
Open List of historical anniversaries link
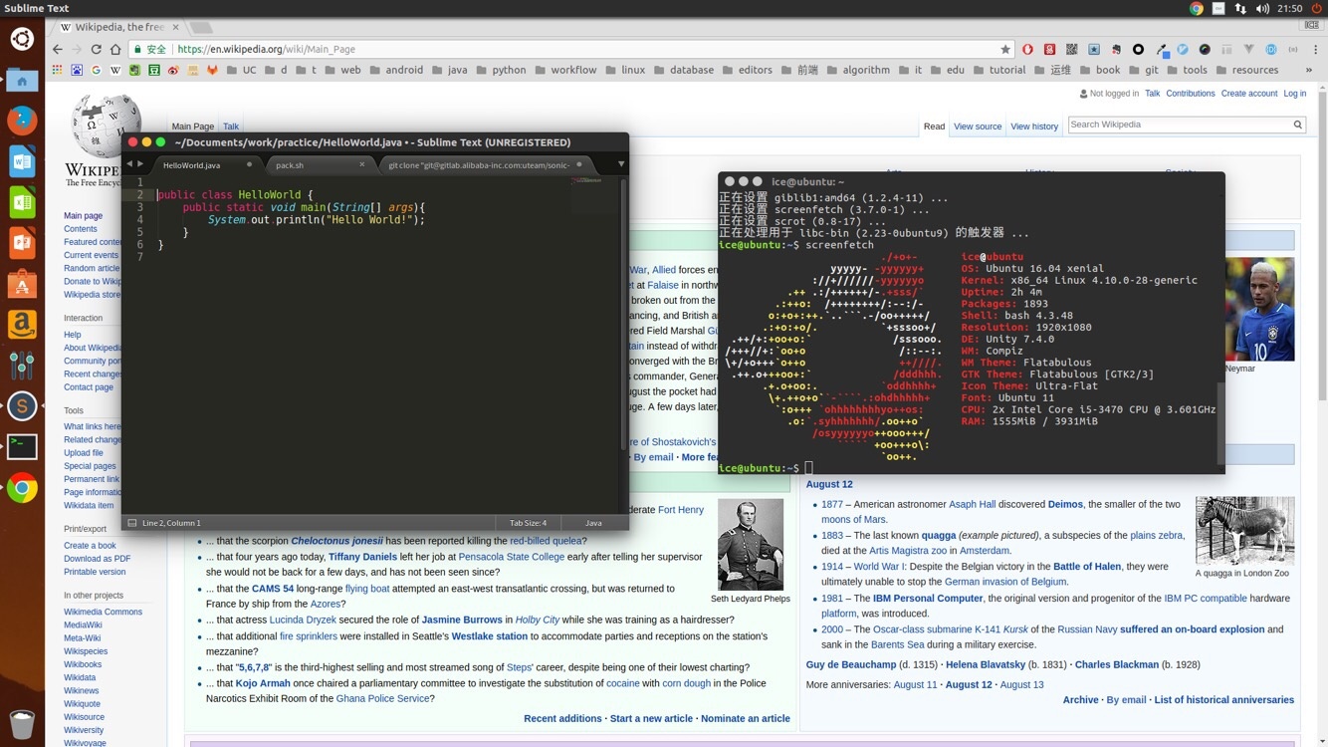1223,700
